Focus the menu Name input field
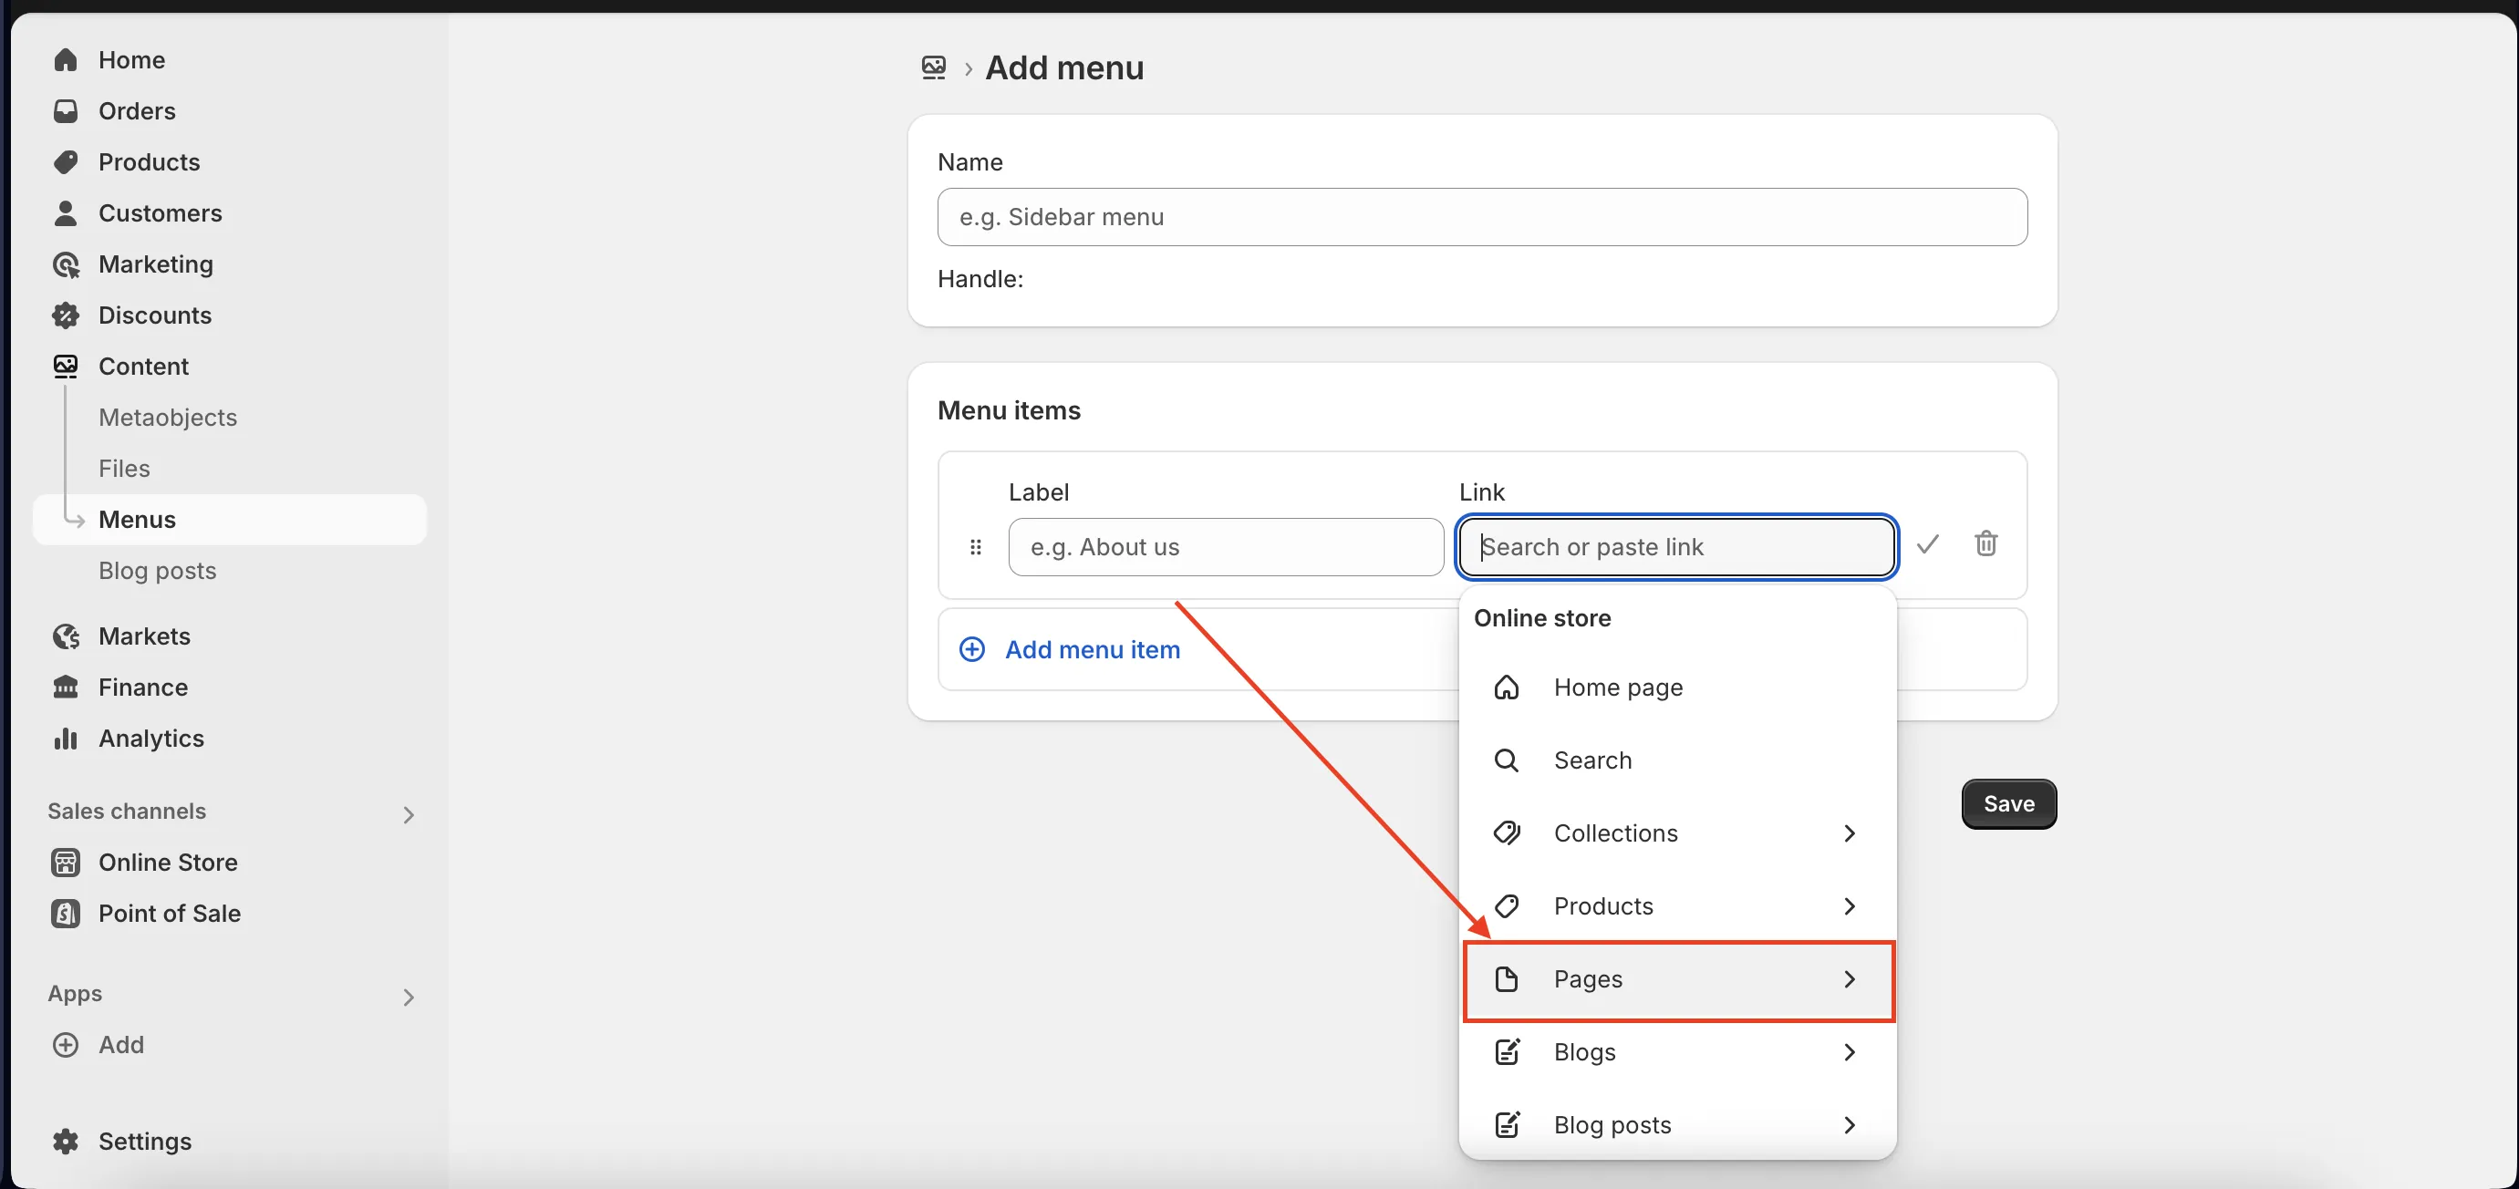 1481,217
